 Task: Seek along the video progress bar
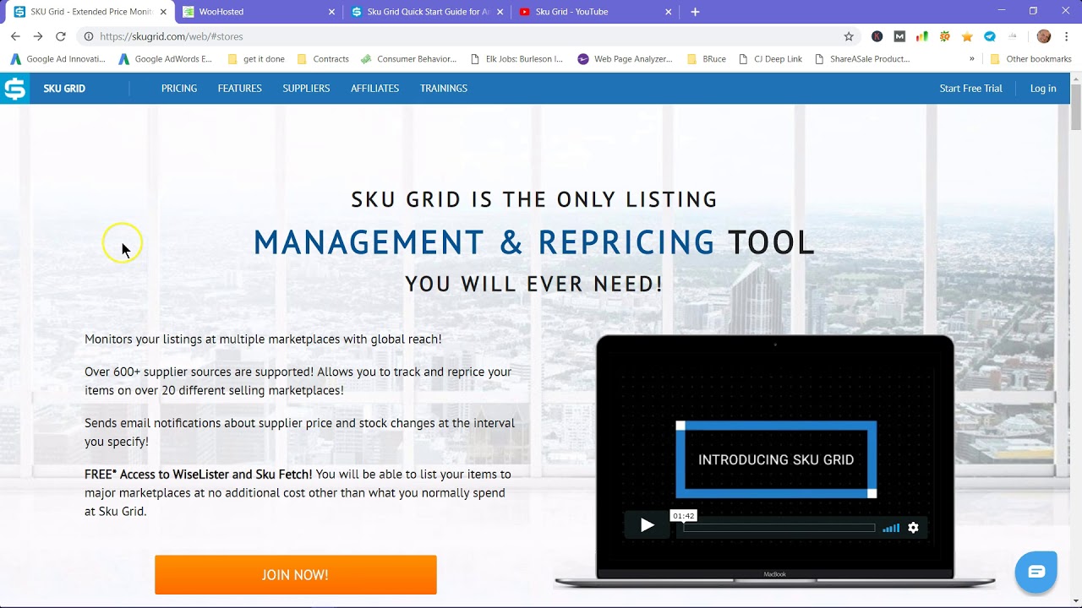(x=779, y=528)
